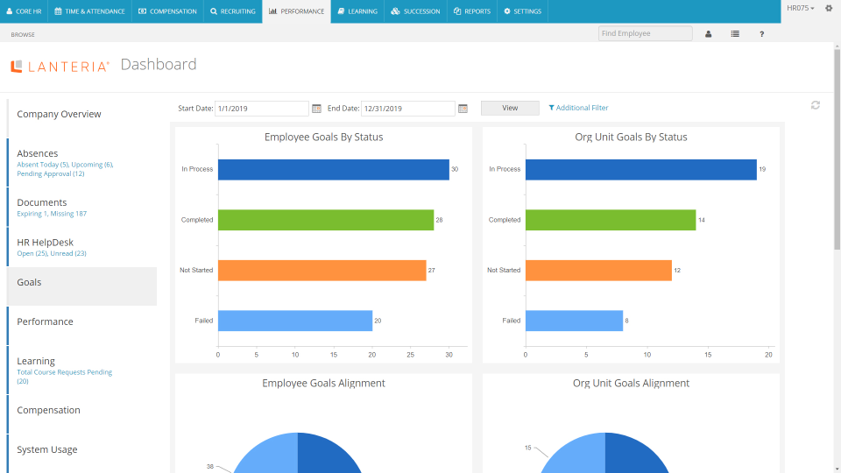Screen dimensions: 841x473
Task: Click the Completed bar in Org Unit Goals chart
Action: pyautogui.click(x=611, y=220)
